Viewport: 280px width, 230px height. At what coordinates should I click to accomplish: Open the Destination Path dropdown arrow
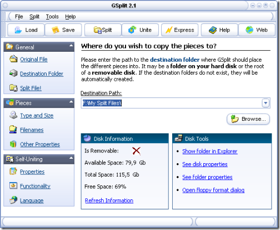pos(266,103)
